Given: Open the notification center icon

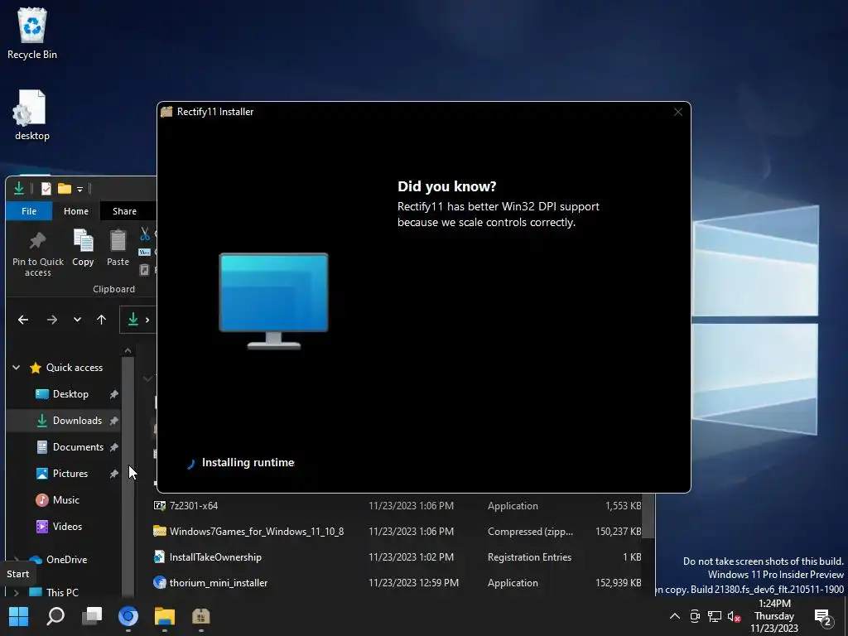Looking at the screenshot, I should point(824,616).
